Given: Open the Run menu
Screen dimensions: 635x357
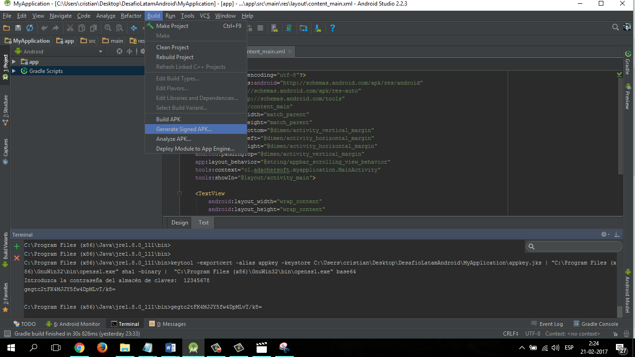Looking at the screenshot, I should click(170, 16).
